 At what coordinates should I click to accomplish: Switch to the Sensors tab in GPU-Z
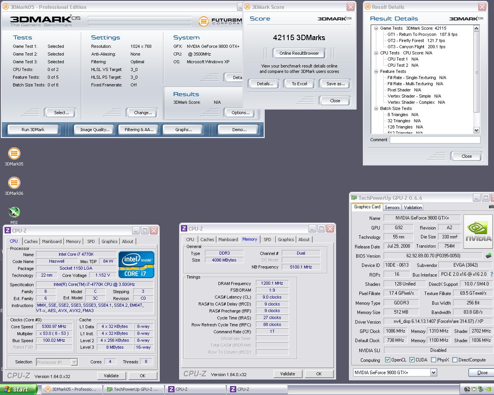pos(392,207)
